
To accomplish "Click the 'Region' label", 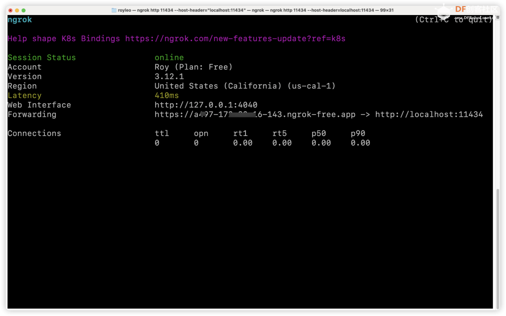I will [22, 86].
